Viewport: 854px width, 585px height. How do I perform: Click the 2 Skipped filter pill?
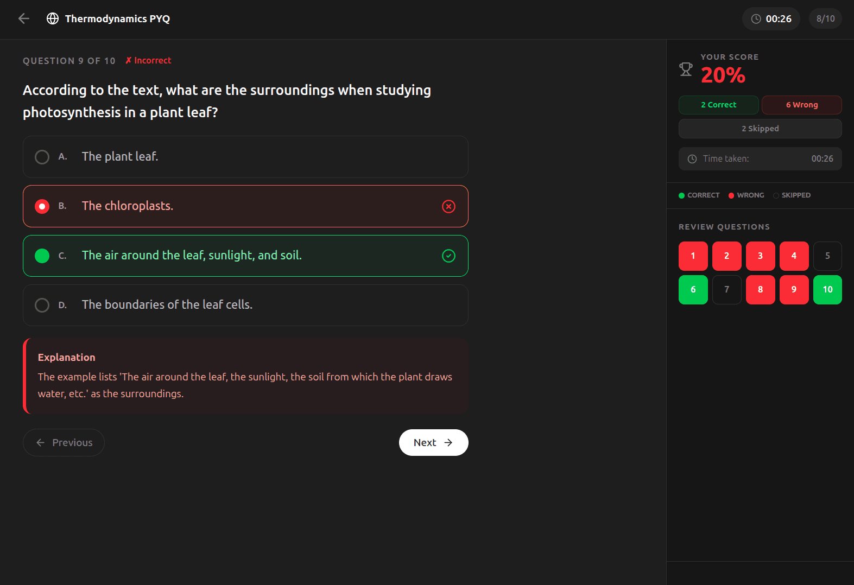(x=760, y=129)
